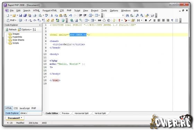
Task: Insert a BR line break tag
Action: coord(100,20)
